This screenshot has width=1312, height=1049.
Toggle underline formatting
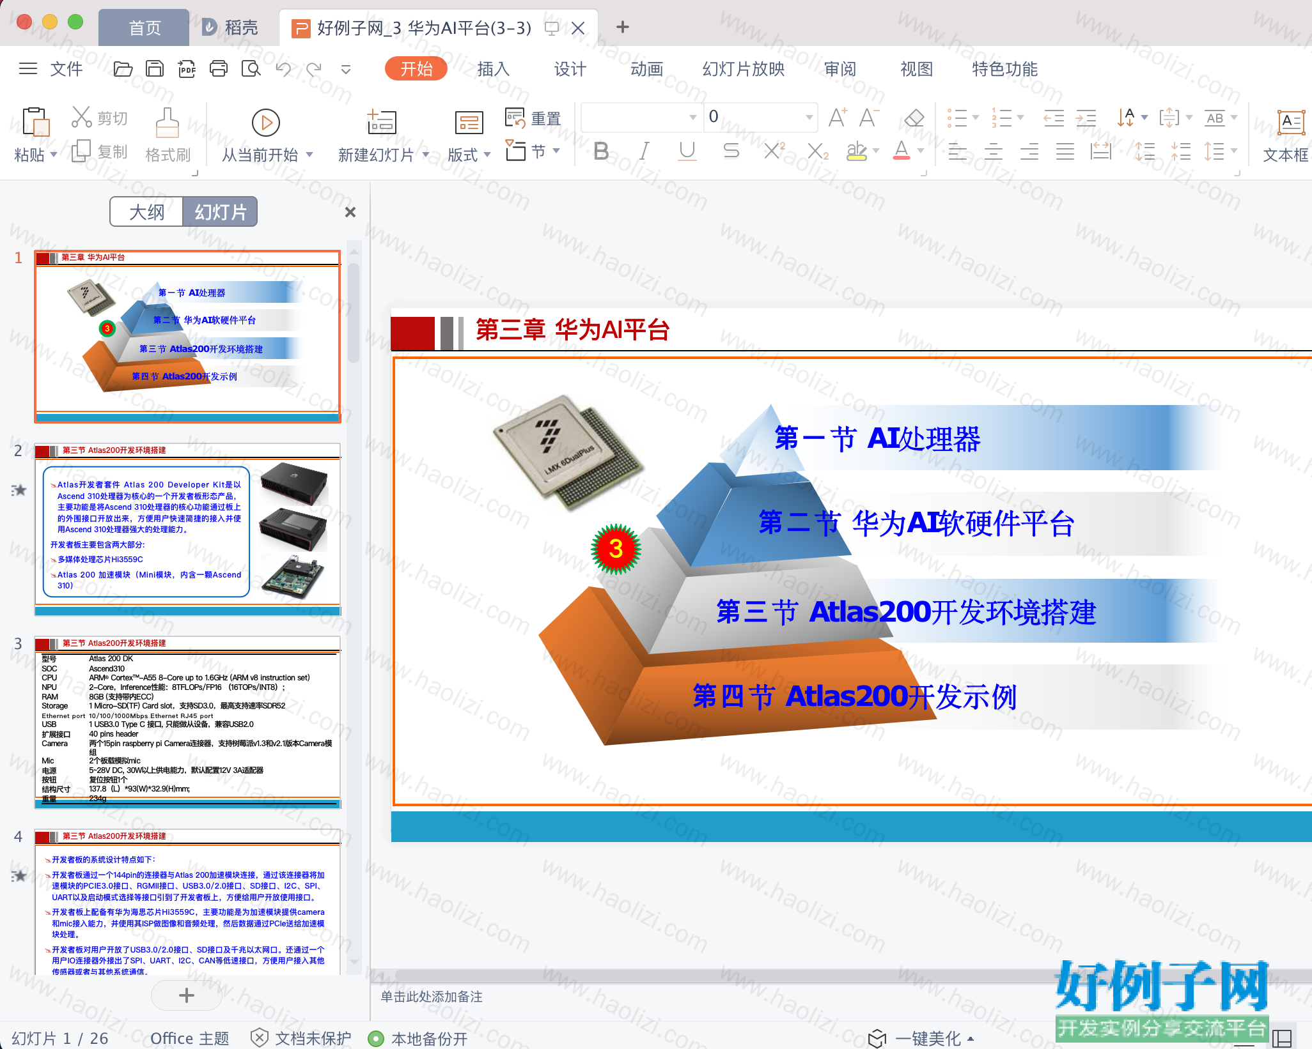point(687,151)
